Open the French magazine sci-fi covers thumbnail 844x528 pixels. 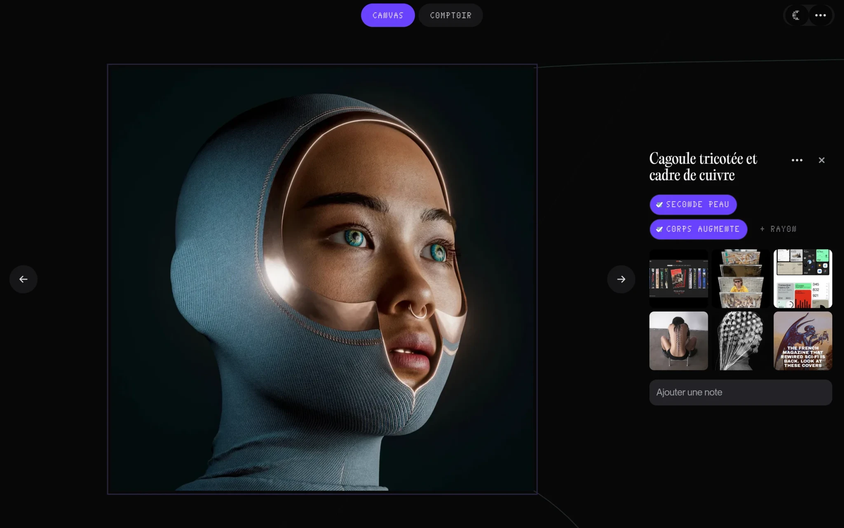[x=803, y=341]
